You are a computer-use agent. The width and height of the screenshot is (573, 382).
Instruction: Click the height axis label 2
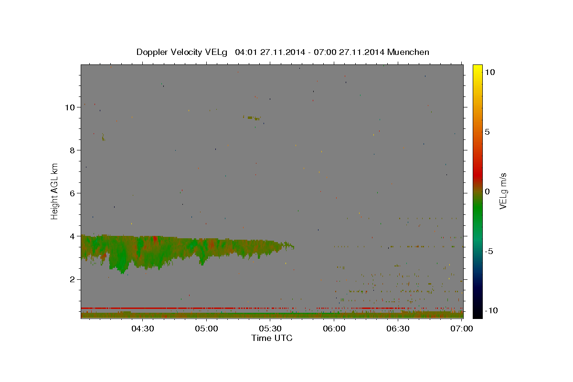click(72, 279)
